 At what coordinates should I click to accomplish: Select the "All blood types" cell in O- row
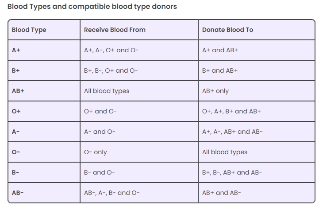[225, 152]
